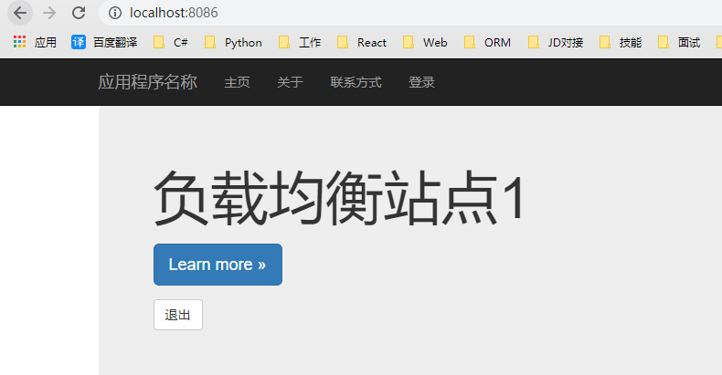Expand the React bookmark folder
This screenshot has width=722, height=375.
coord(362,42)
